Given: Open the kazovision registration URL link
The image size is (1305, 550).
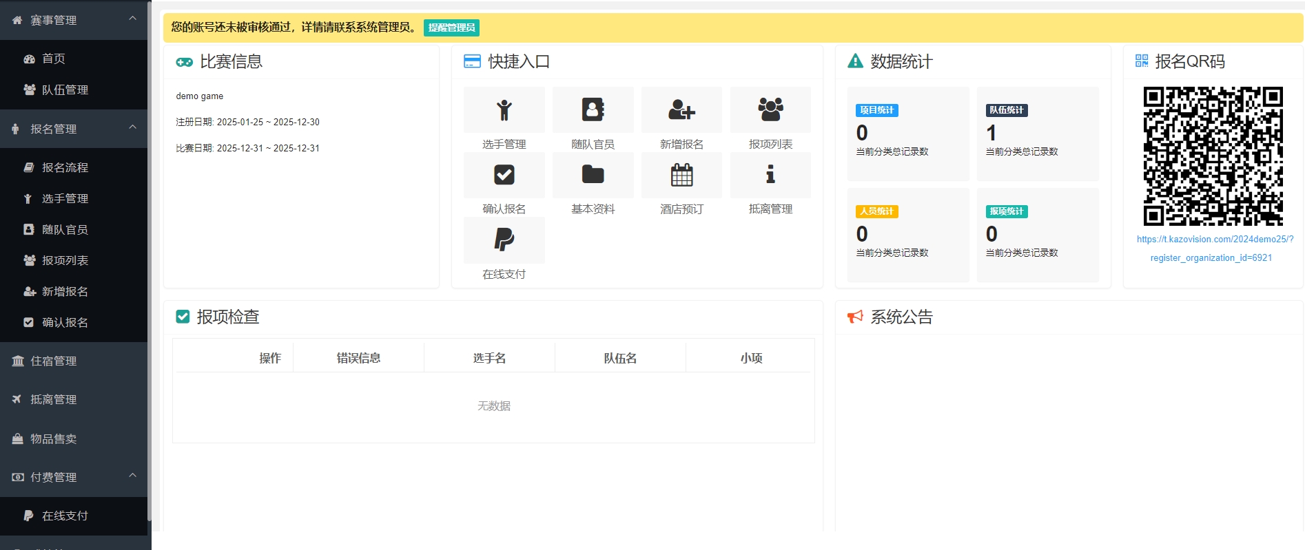Looking at the screenshot, I should click(x=1214, y=240).
